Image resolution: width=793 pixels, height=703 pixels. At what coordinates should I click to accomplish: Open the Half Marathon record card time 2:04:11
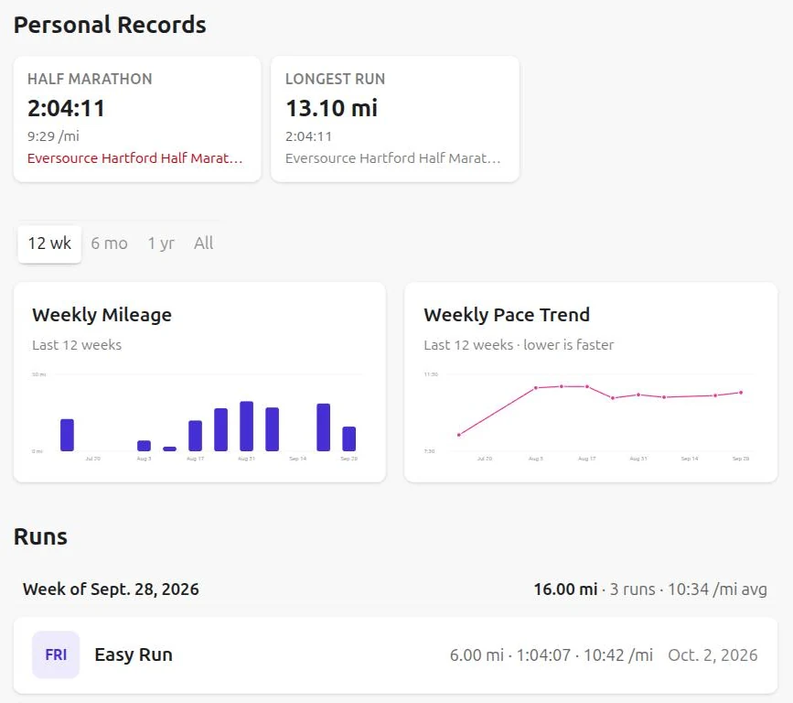coord(66,108)
